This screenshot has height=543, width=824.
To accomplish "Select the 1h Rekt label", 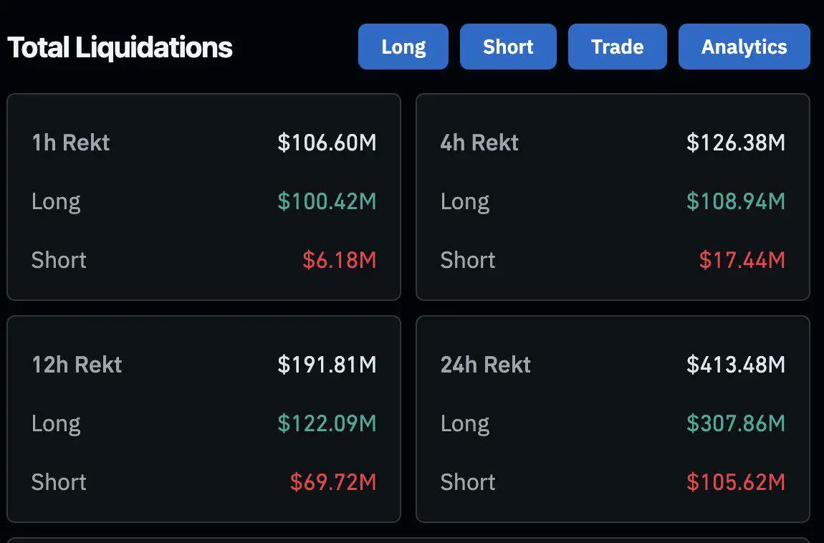I will [70, 143].
